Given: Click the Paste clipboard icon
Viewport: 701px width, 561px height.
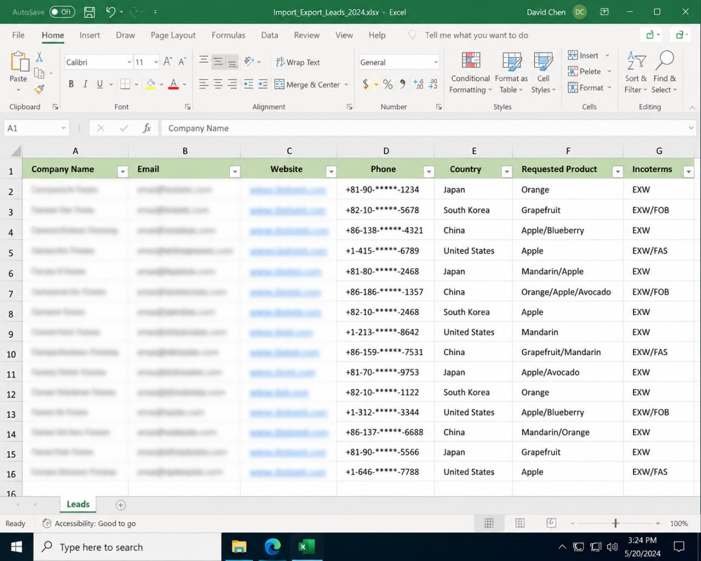Looking at the screenshot, I should point(19,62).
